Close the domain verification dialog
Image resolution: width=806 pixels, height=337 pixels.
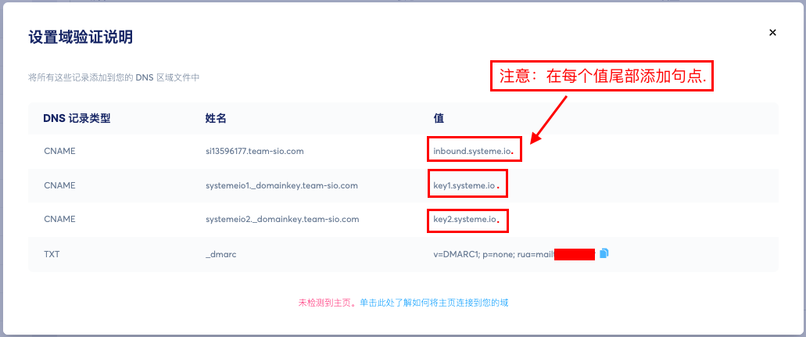click(772, 32)
